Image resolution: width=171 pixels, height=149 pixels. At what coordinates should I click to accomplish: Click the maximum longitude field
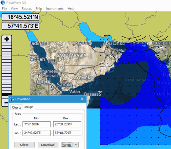67,133
